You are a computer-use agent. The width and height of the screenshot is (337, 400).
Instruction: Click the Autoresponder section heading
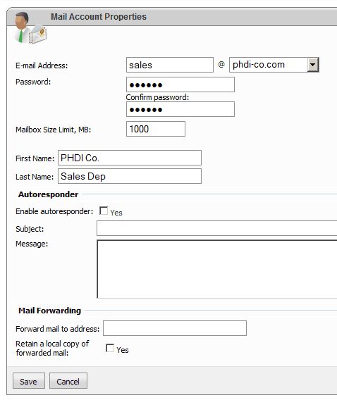click(48, 194)
